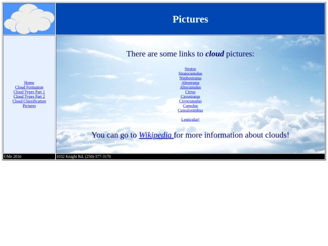Follow the Altostratus picture link
328x246 pixels.
click(x=190, y=83)
